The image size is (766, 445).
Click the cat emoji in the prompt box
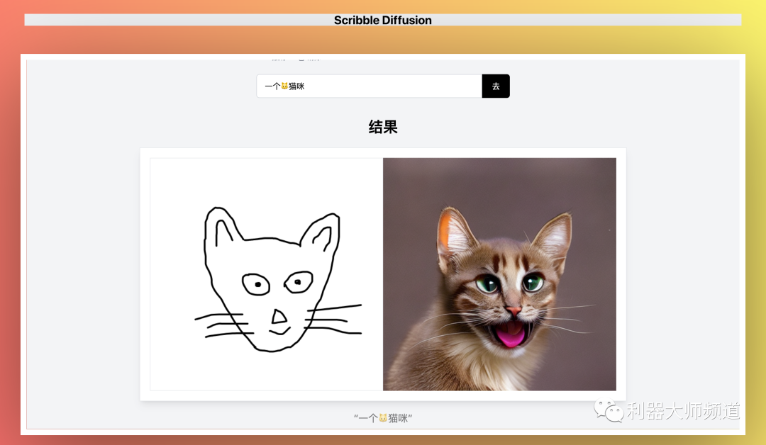click(284, 86)
